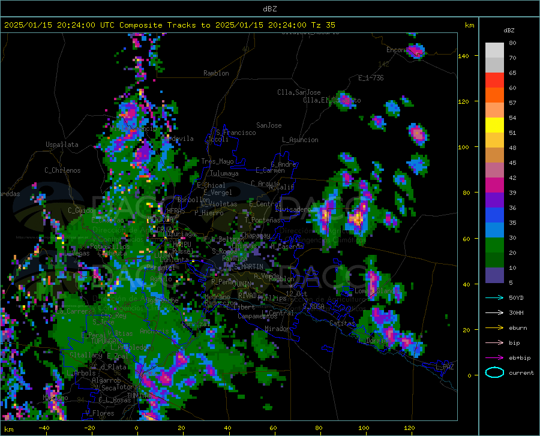Screen dimensions: 540x436
Task: Click the -20 tick on horizontal km axis
Action: pos(89,428)
